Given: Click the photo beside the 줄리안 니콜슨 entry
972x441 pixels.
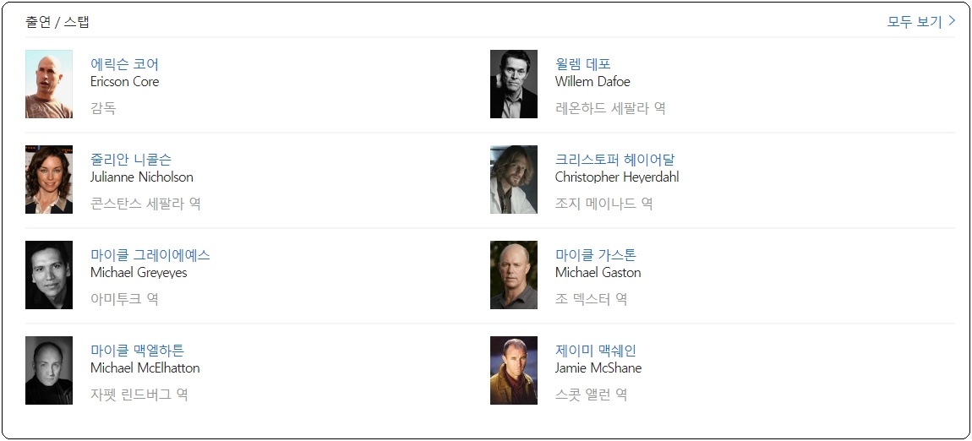Looking at the screenshot, I should 49,180.
